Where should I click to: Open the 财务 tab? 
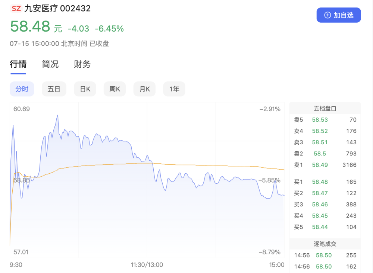82,64
